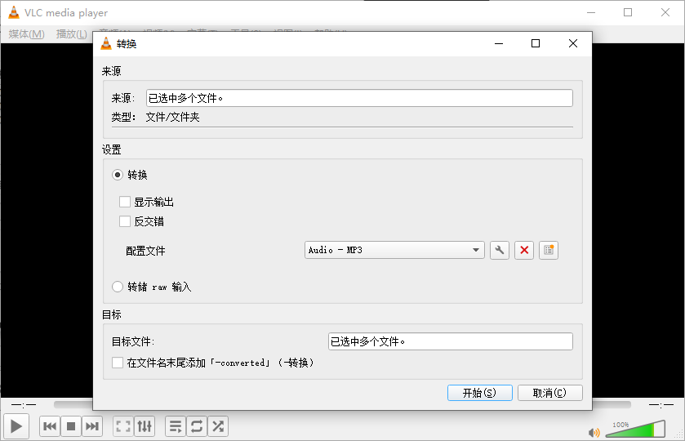Click the 文件/文件夹 type text
Image resolution: width=685 pixels, height=441 pixels.
[x=172, y=117]
